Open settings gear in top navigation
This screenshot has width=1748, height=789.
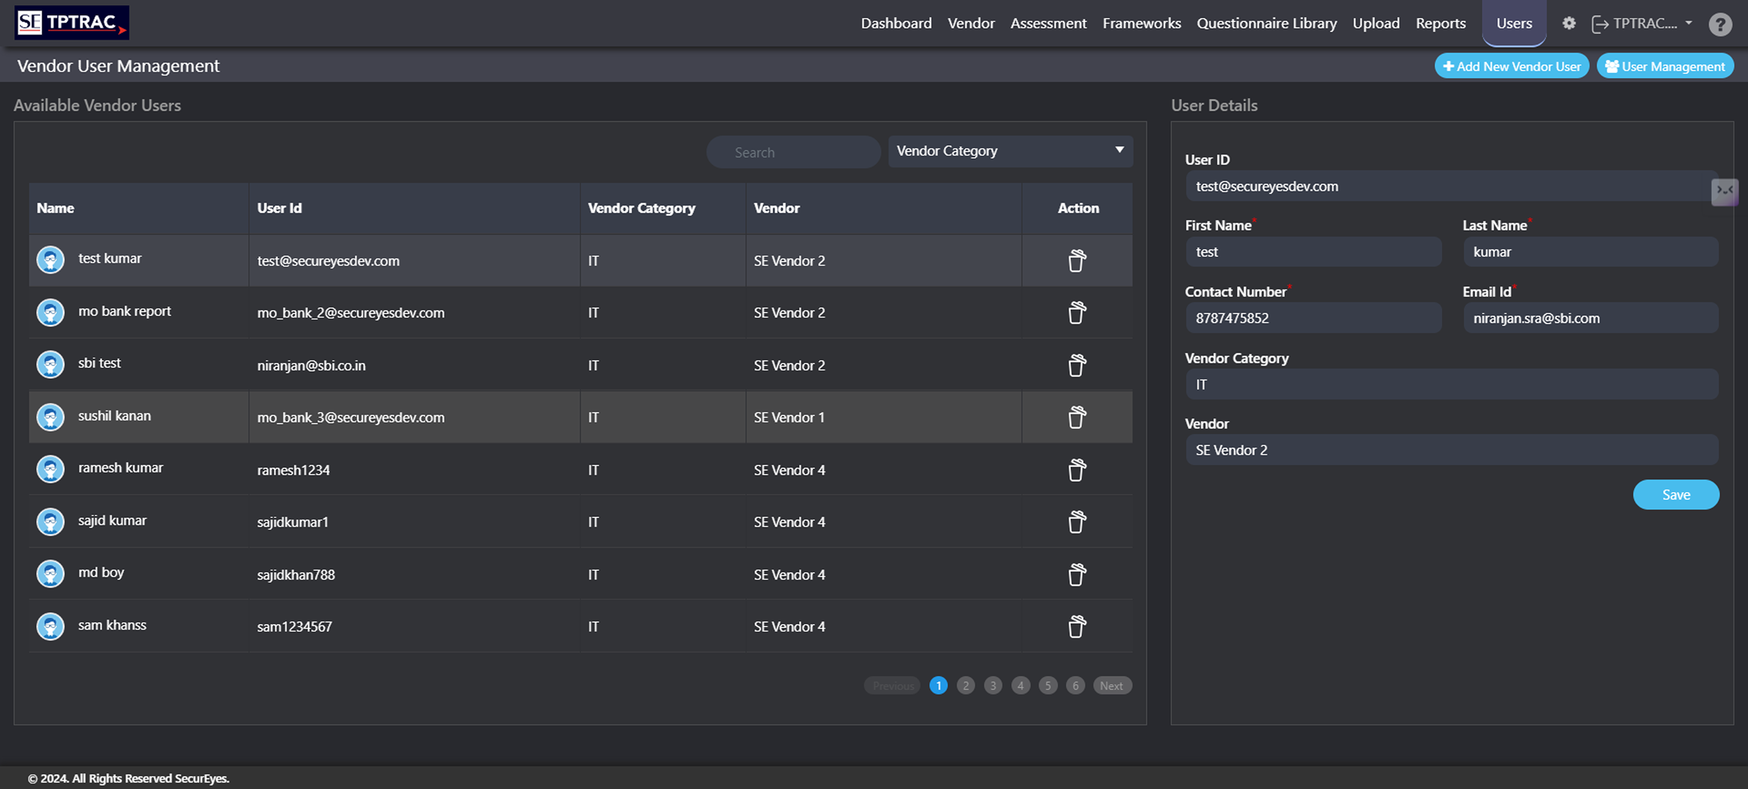coord(1569,23)
